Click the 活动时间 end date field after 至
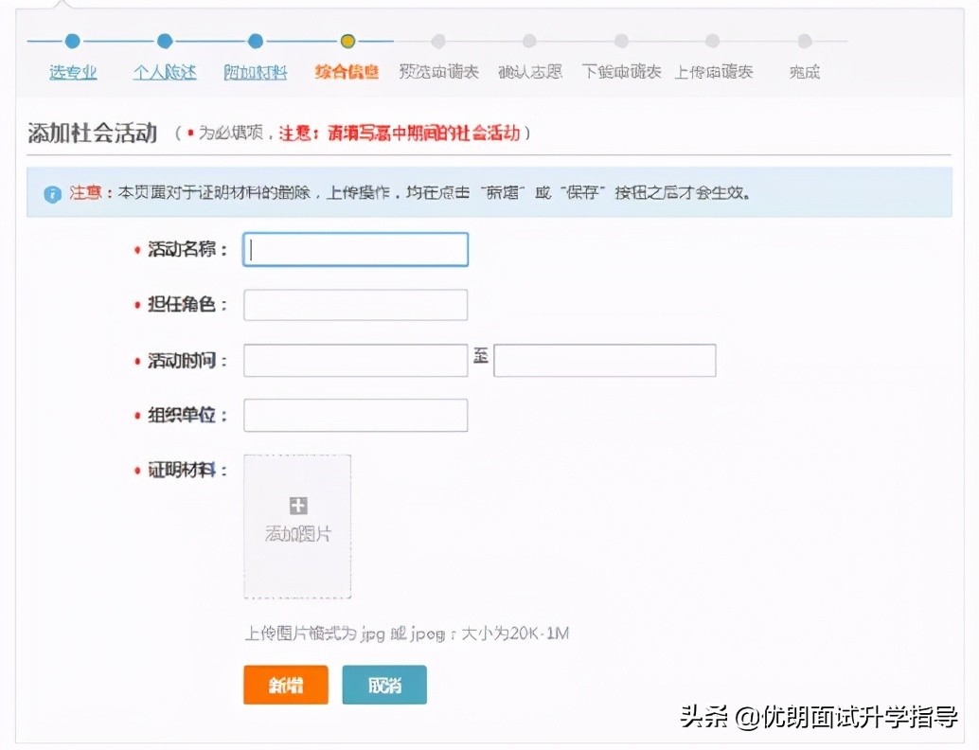979x750 pixels. (x=604, y=361)
